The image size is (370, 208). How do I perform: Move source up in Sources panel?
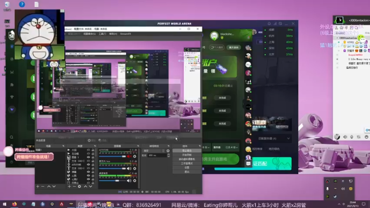pos(86,187)
